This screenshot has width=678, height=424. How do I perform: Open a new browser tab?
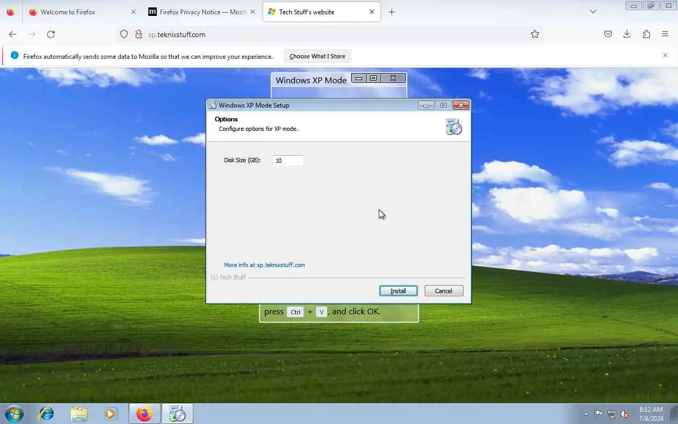pos(391,12)
